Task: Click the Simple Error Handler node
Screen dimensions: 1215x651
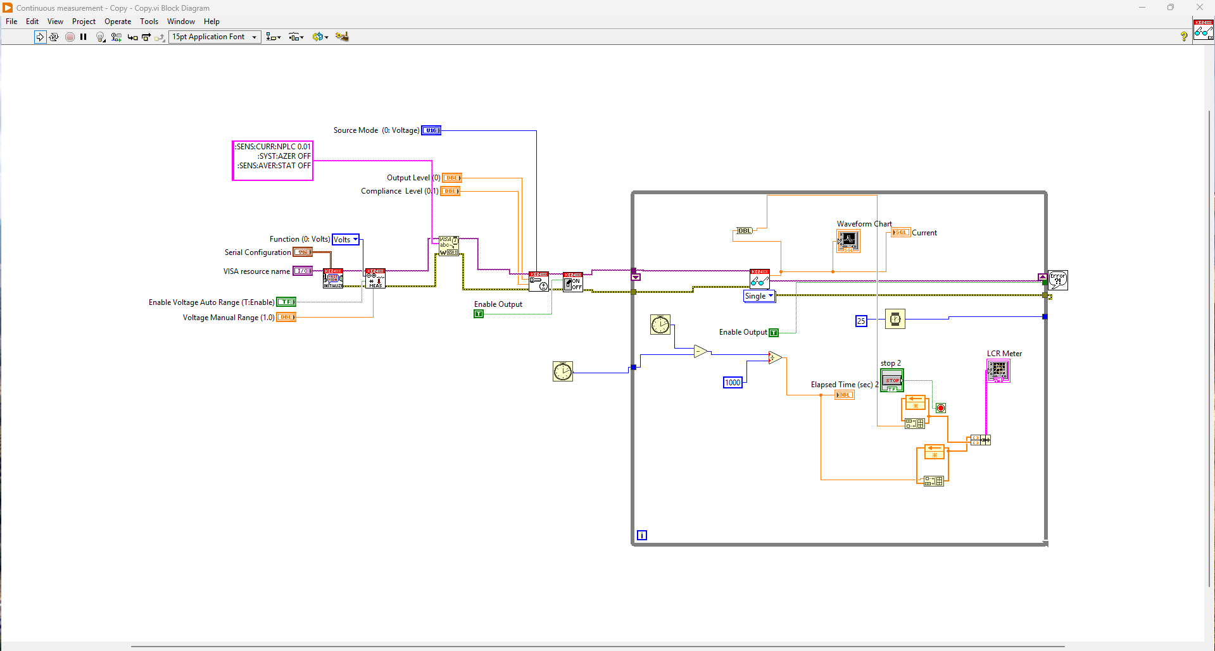Action: (1058, 280)
